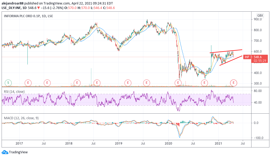Viewport: 271px width, 157px height.
Task: Click the 548.6 last price label
Action: [x=258, y=57]
